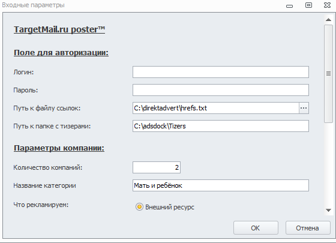Click the Параметры компании heading
The width and height of the screenshot is (336, 243).
click(x=59, y=148)
